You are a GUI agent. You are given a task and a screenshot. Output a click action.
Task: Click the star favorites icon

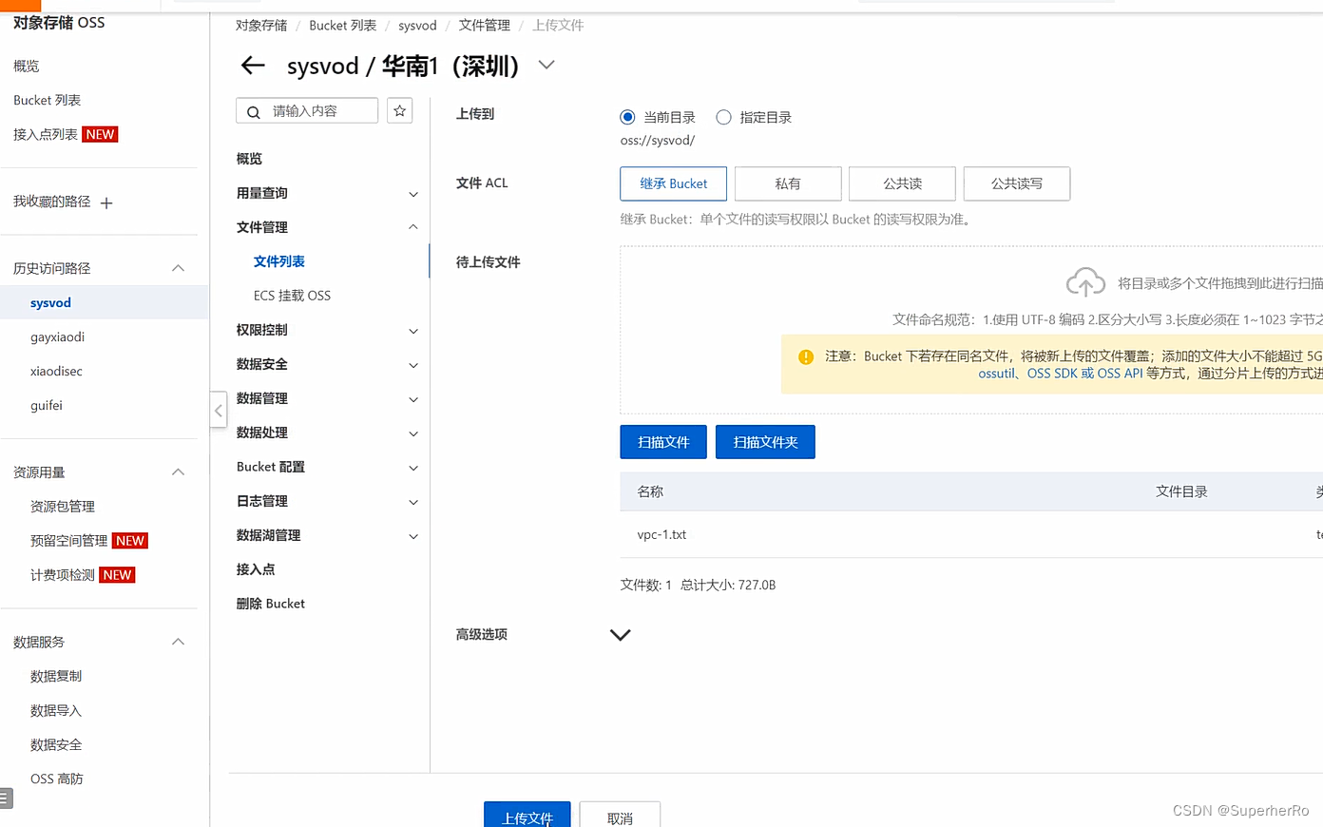tap(400, 111)
